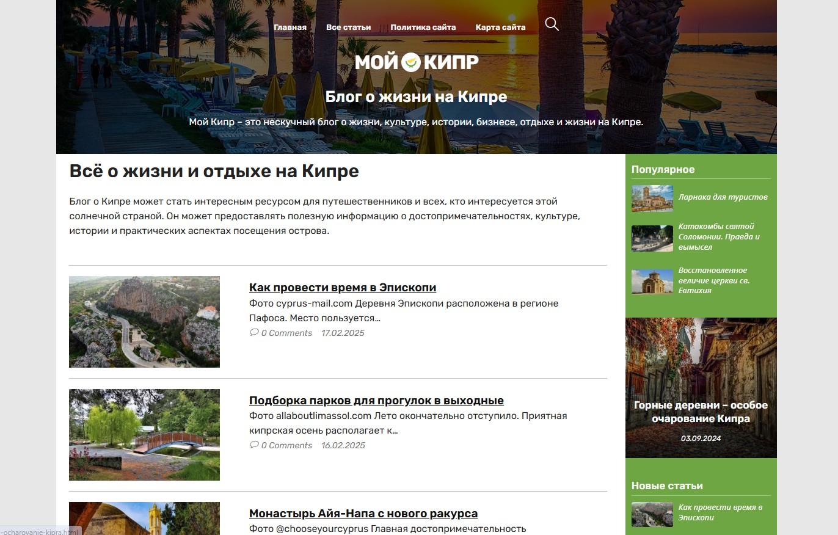Click excerpt starting Фото allaboutlimassol.com Лето окончательно
The height and width of the screenshot is (535, 838).
point(408,423)
